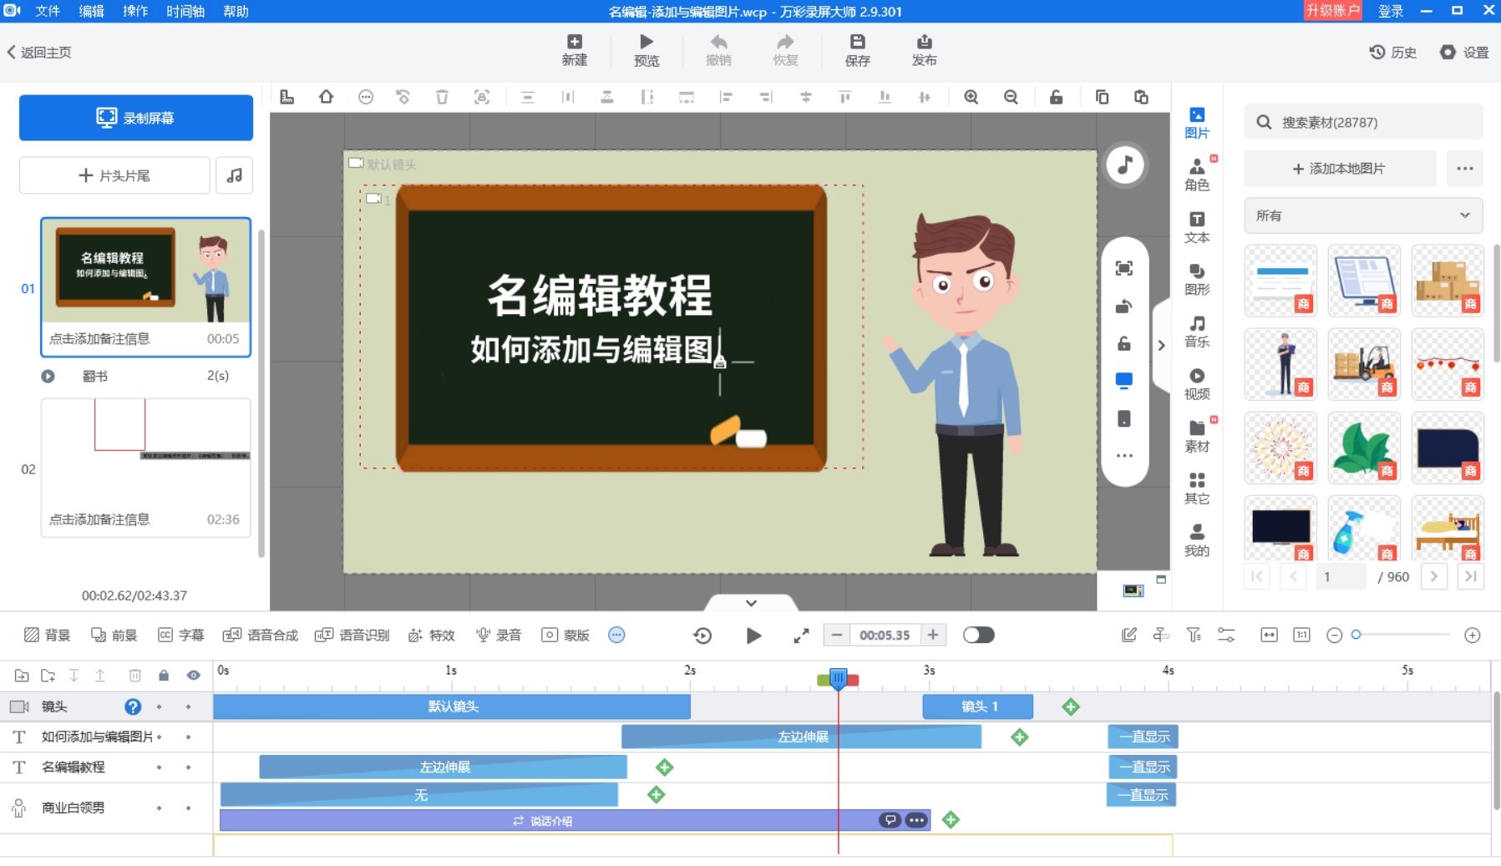Image resolution: width=1501 pixels, height=866 pixels.
Task: Click the more options button beside 添加本地图片
Action: pyautogui.click(x=1465, y=169)
